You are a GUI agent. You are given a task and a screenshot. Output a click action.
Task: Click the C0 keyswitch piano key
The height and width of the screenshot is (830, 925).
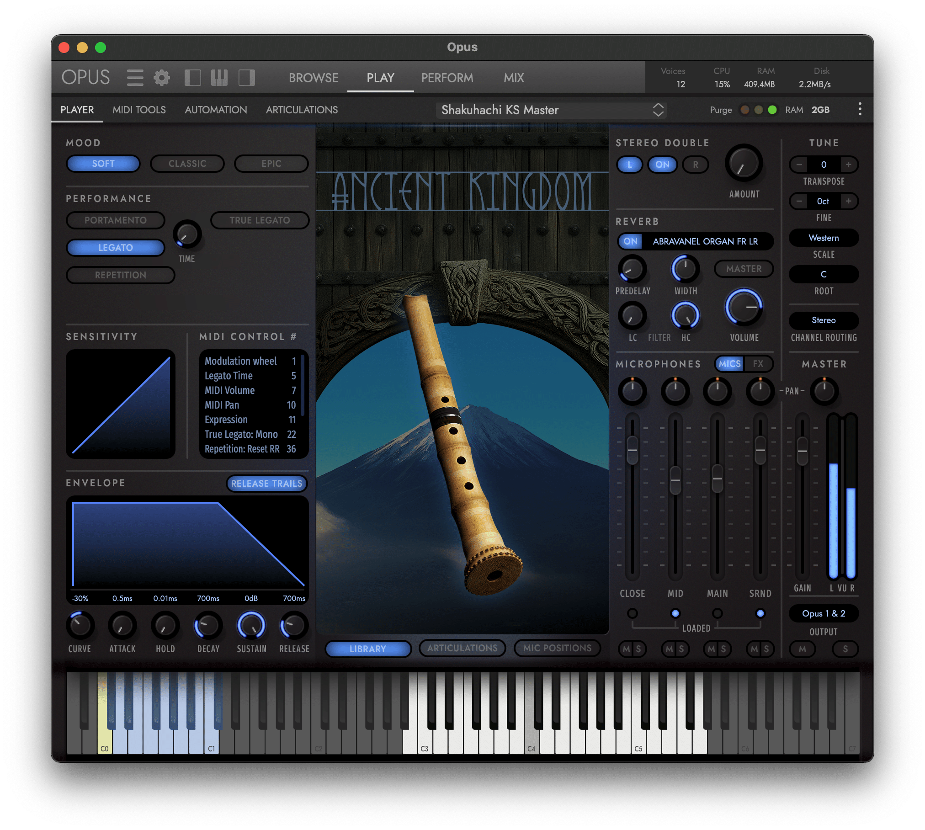click(105, 736)
